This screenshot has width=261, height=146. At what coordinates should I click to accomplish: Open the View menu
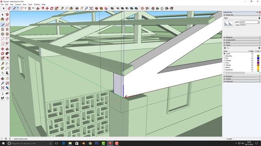pyautogui.click(x=12, y=4)
